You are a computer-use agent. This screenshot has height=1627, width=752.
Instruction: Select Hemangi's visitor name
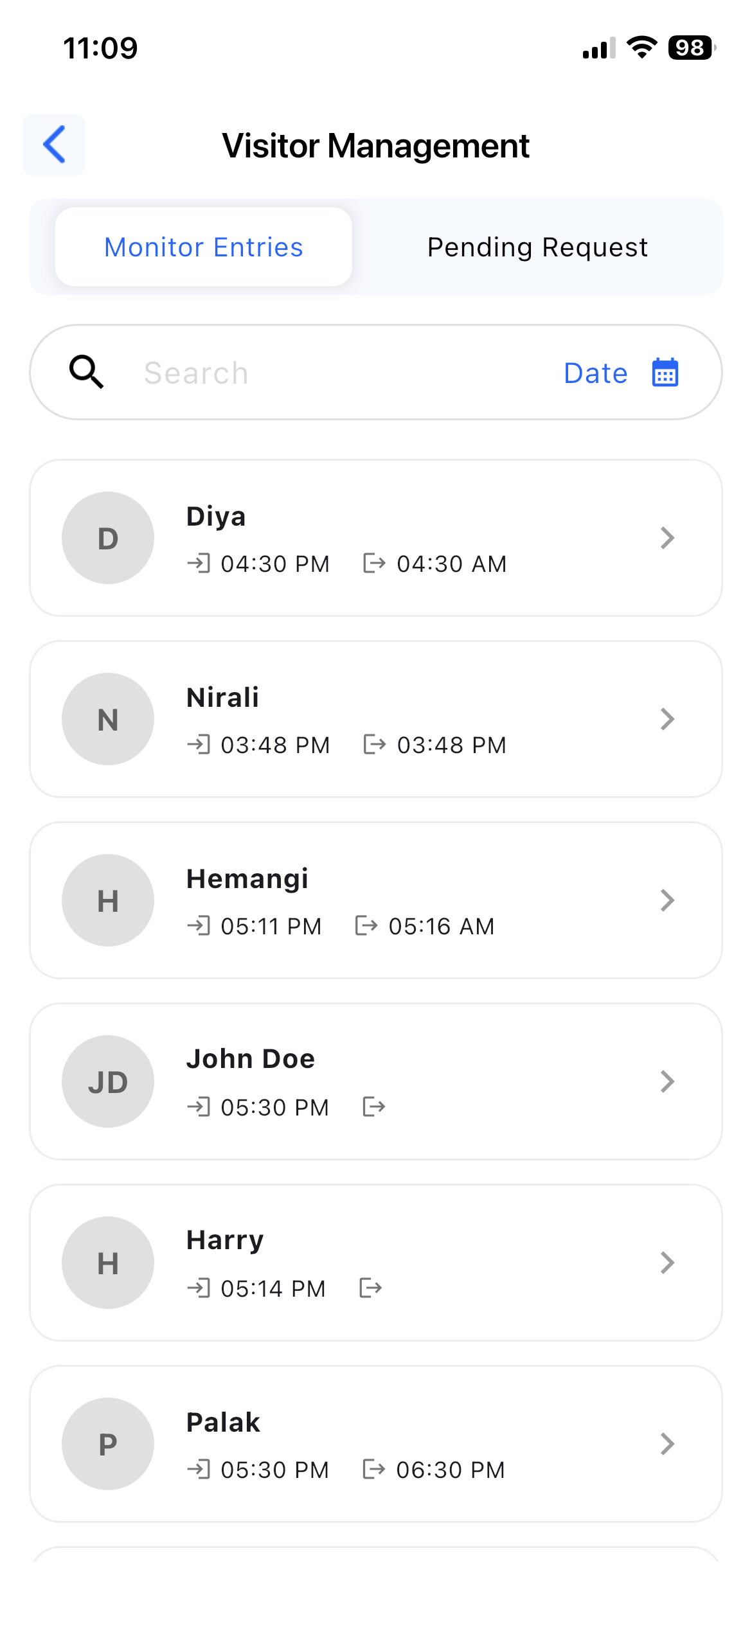coord(247,878)
